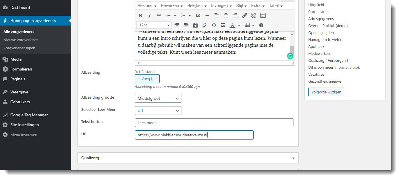Open Selecteer Lees Meer Url dropdown
Screen dimensions: 400x179
pyautogui.click(x=158, y=111)
